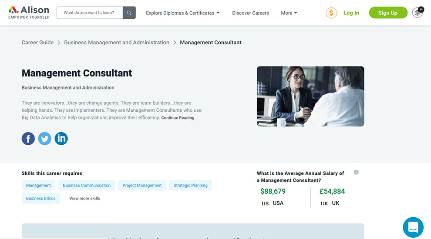
Task: Click the salary info icon
Action: click(x=356, y=173)
